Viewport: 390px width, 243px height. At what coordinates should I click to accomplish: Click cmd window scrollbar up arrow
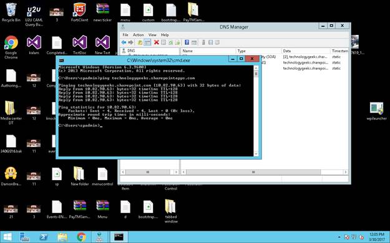pos(256,68)
